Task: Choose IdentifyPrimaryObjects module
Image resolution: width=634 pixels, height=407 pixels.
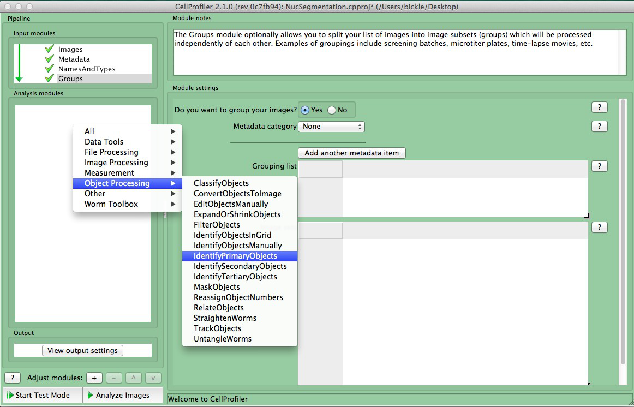Action: click(x=240, y=256)
